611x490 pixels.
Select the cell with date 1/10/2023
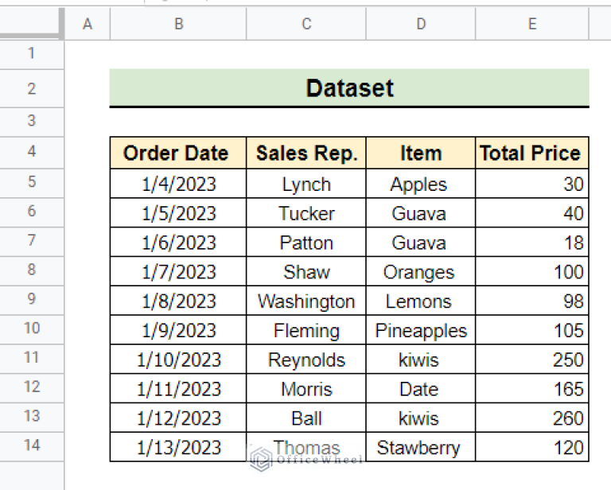178,360
